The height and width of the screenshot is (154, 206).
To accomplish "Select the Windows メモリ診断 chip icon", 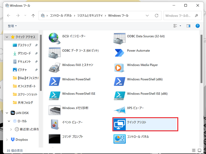I will click(x=55, y=110).
